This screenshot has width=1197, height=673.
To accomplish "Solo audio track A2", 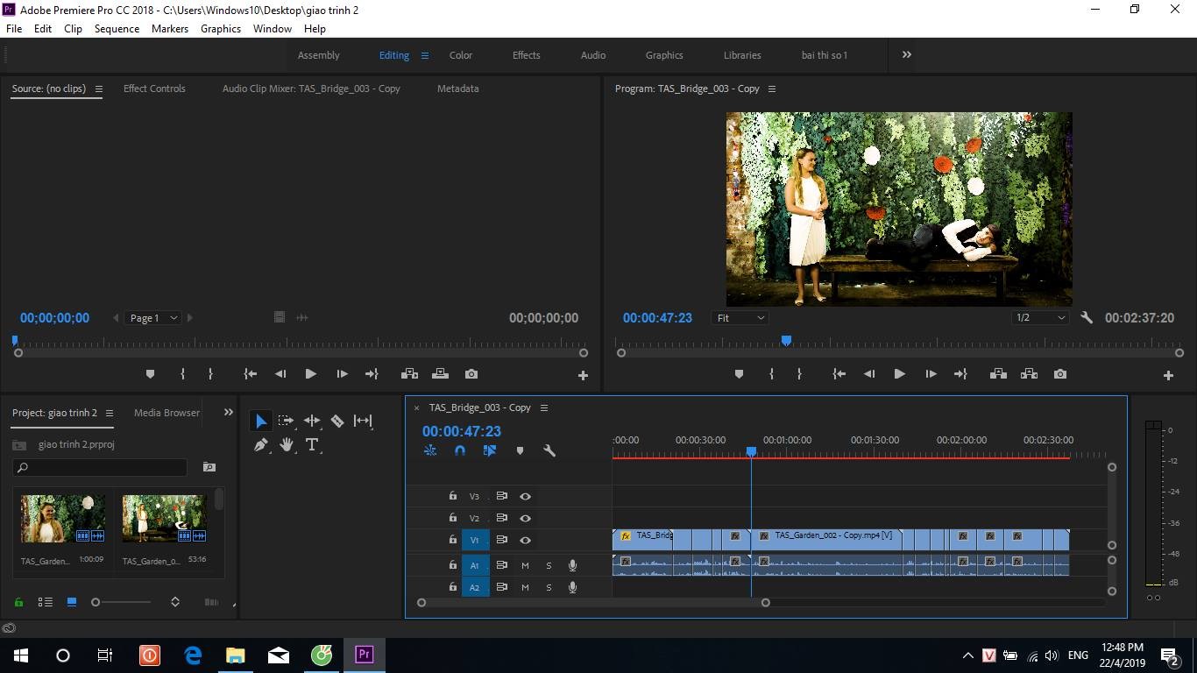I will click(x=549, y=587).
